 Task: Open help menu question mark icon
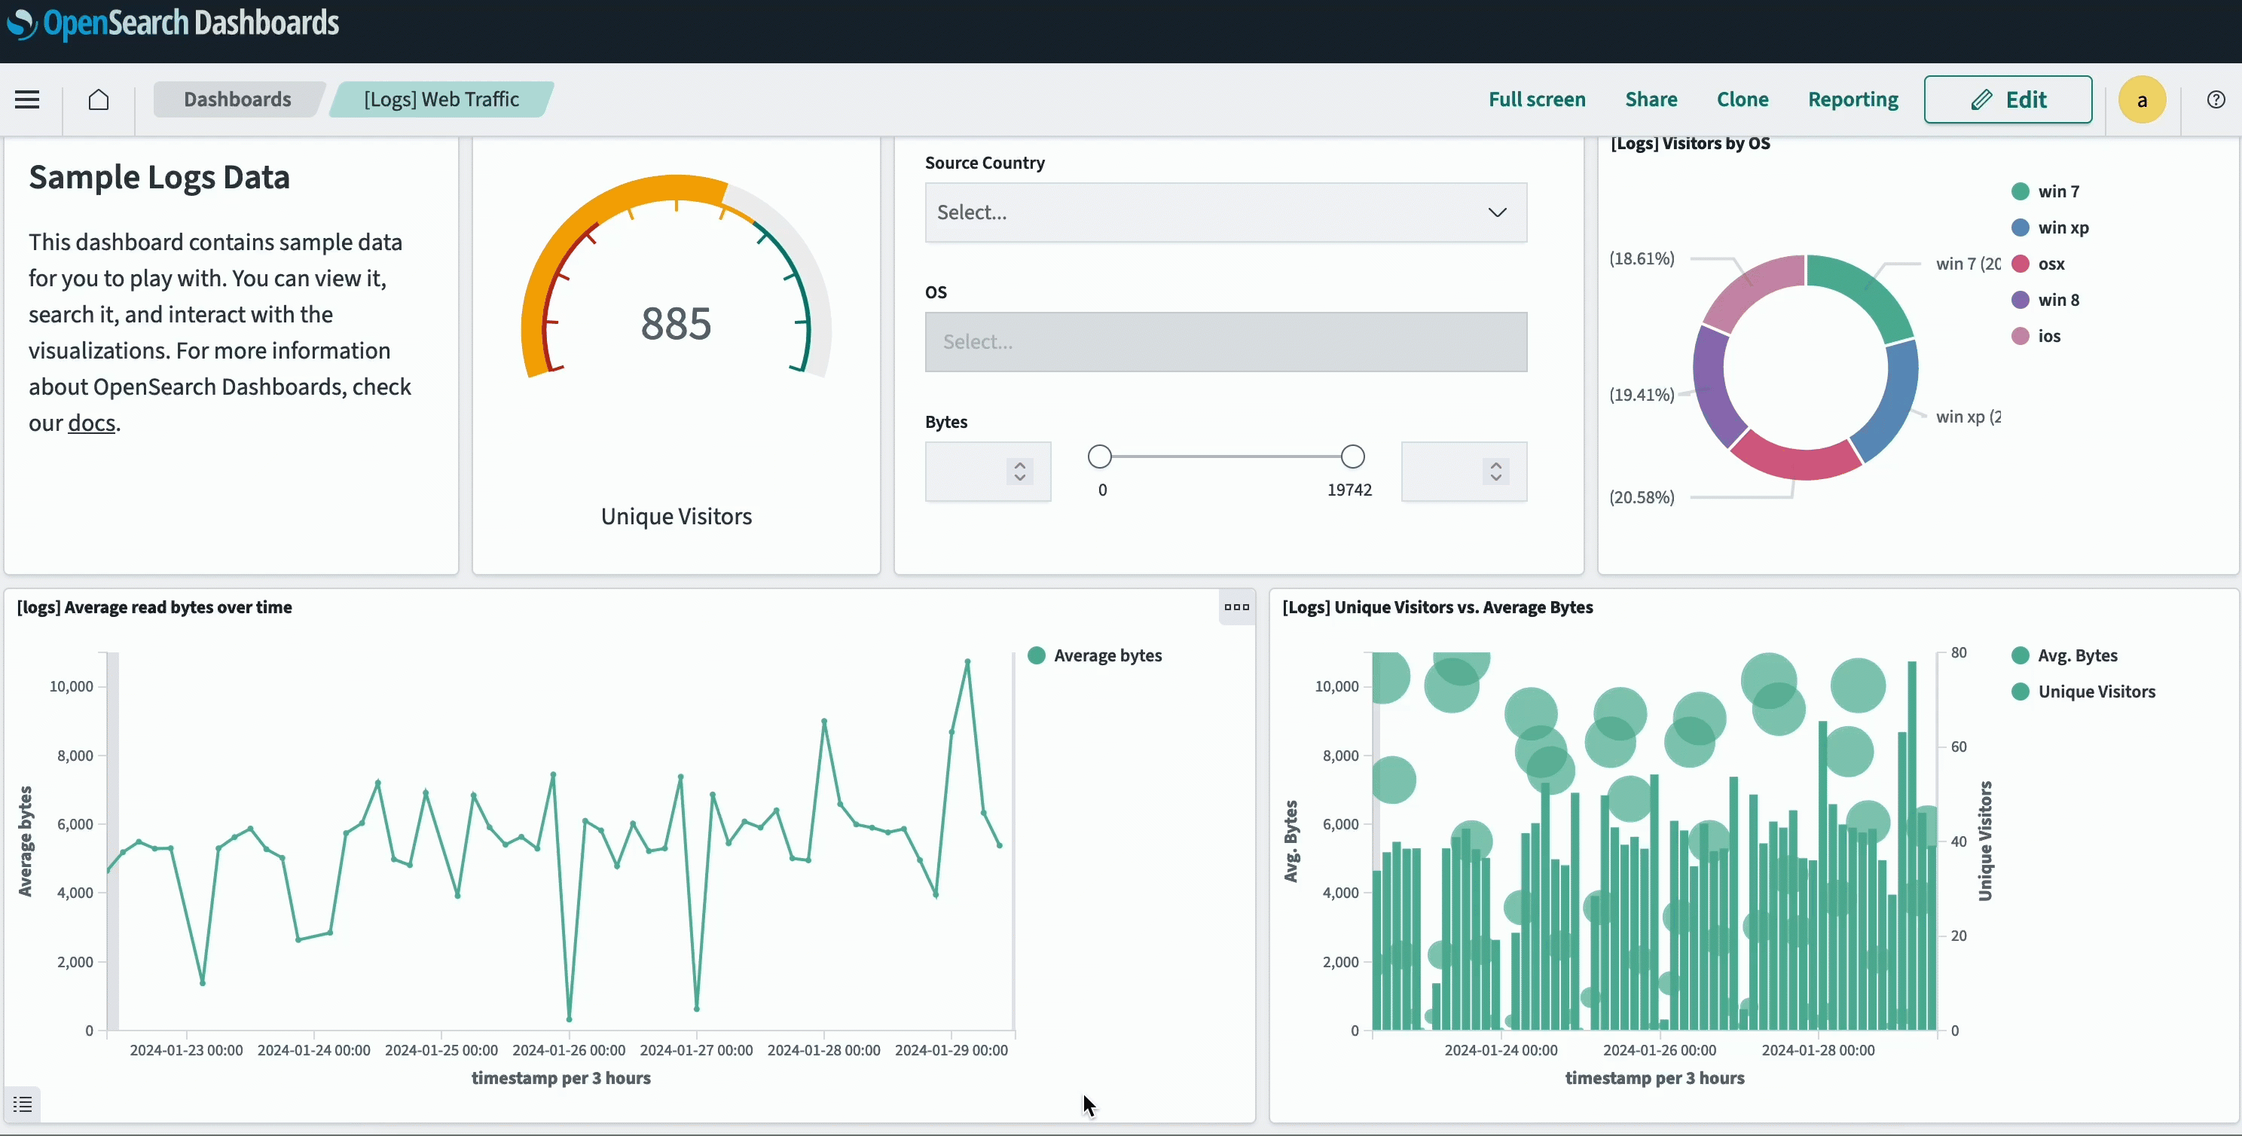(x=2216, y=99)
